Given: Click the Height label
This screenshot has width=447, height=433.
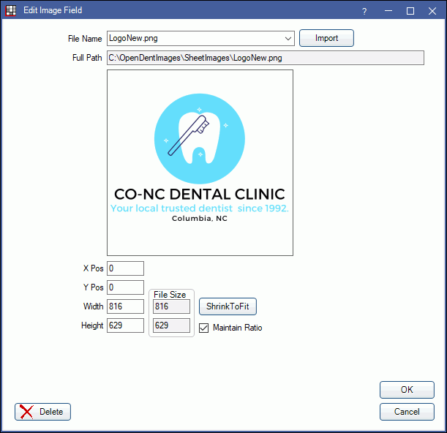Looking at the screenshot, I should [x=92, y=325].
